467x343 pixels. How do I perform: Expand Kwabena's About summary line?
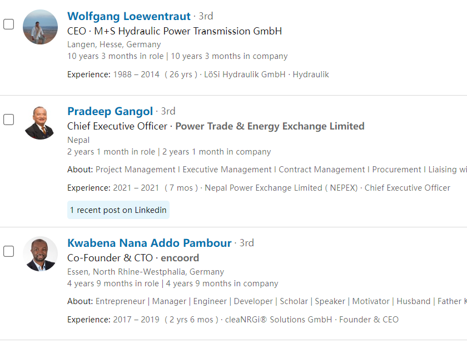click(278, 301)
